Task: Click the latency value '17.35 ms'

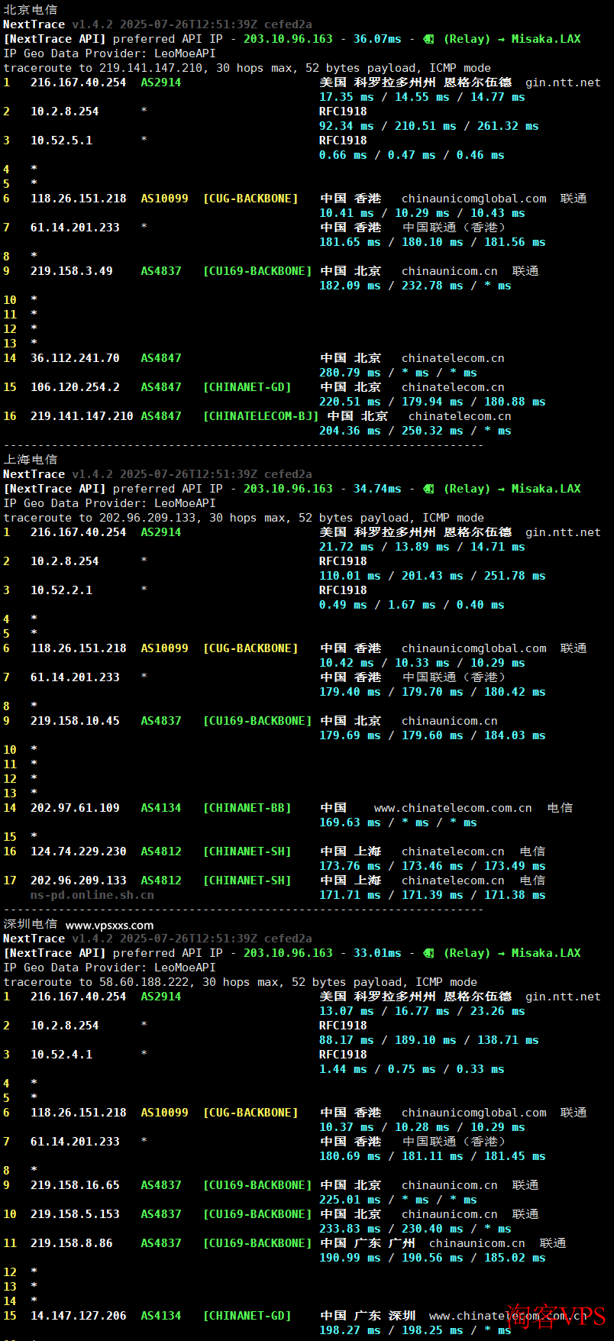Action: tap(347, 97)
